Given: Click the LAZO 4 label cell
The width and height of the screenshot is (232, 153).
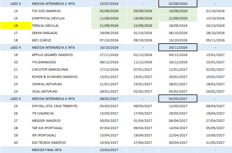Looking at the screenshot, I should 16,48.
